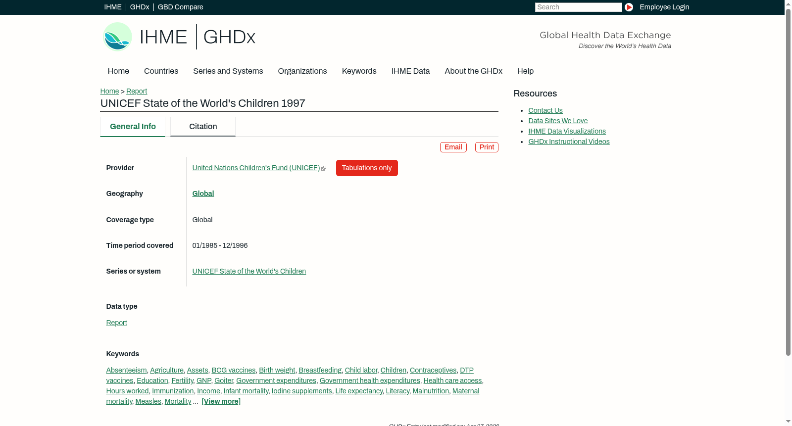Click the Contraceptives keyword link

click(433, 370)
